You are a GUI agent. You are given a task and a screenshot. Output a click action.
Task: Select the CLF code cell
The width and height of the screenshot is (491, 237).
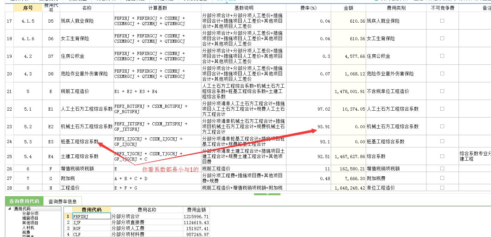coord(92,234)
